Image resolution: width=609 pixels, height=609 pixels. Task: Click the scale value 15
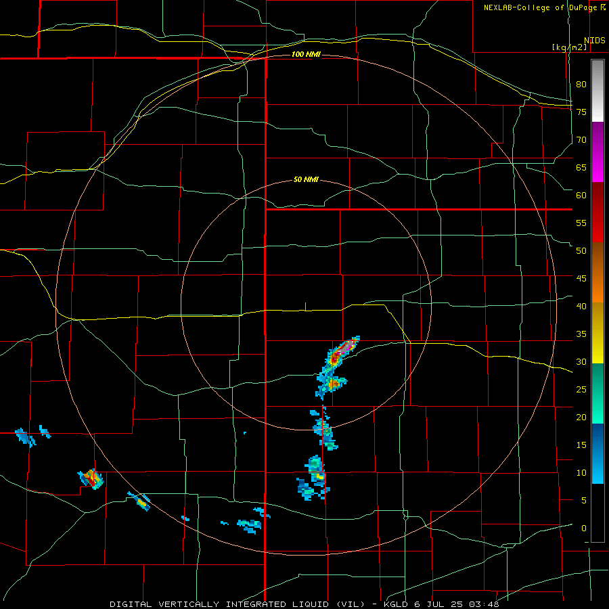581,445
